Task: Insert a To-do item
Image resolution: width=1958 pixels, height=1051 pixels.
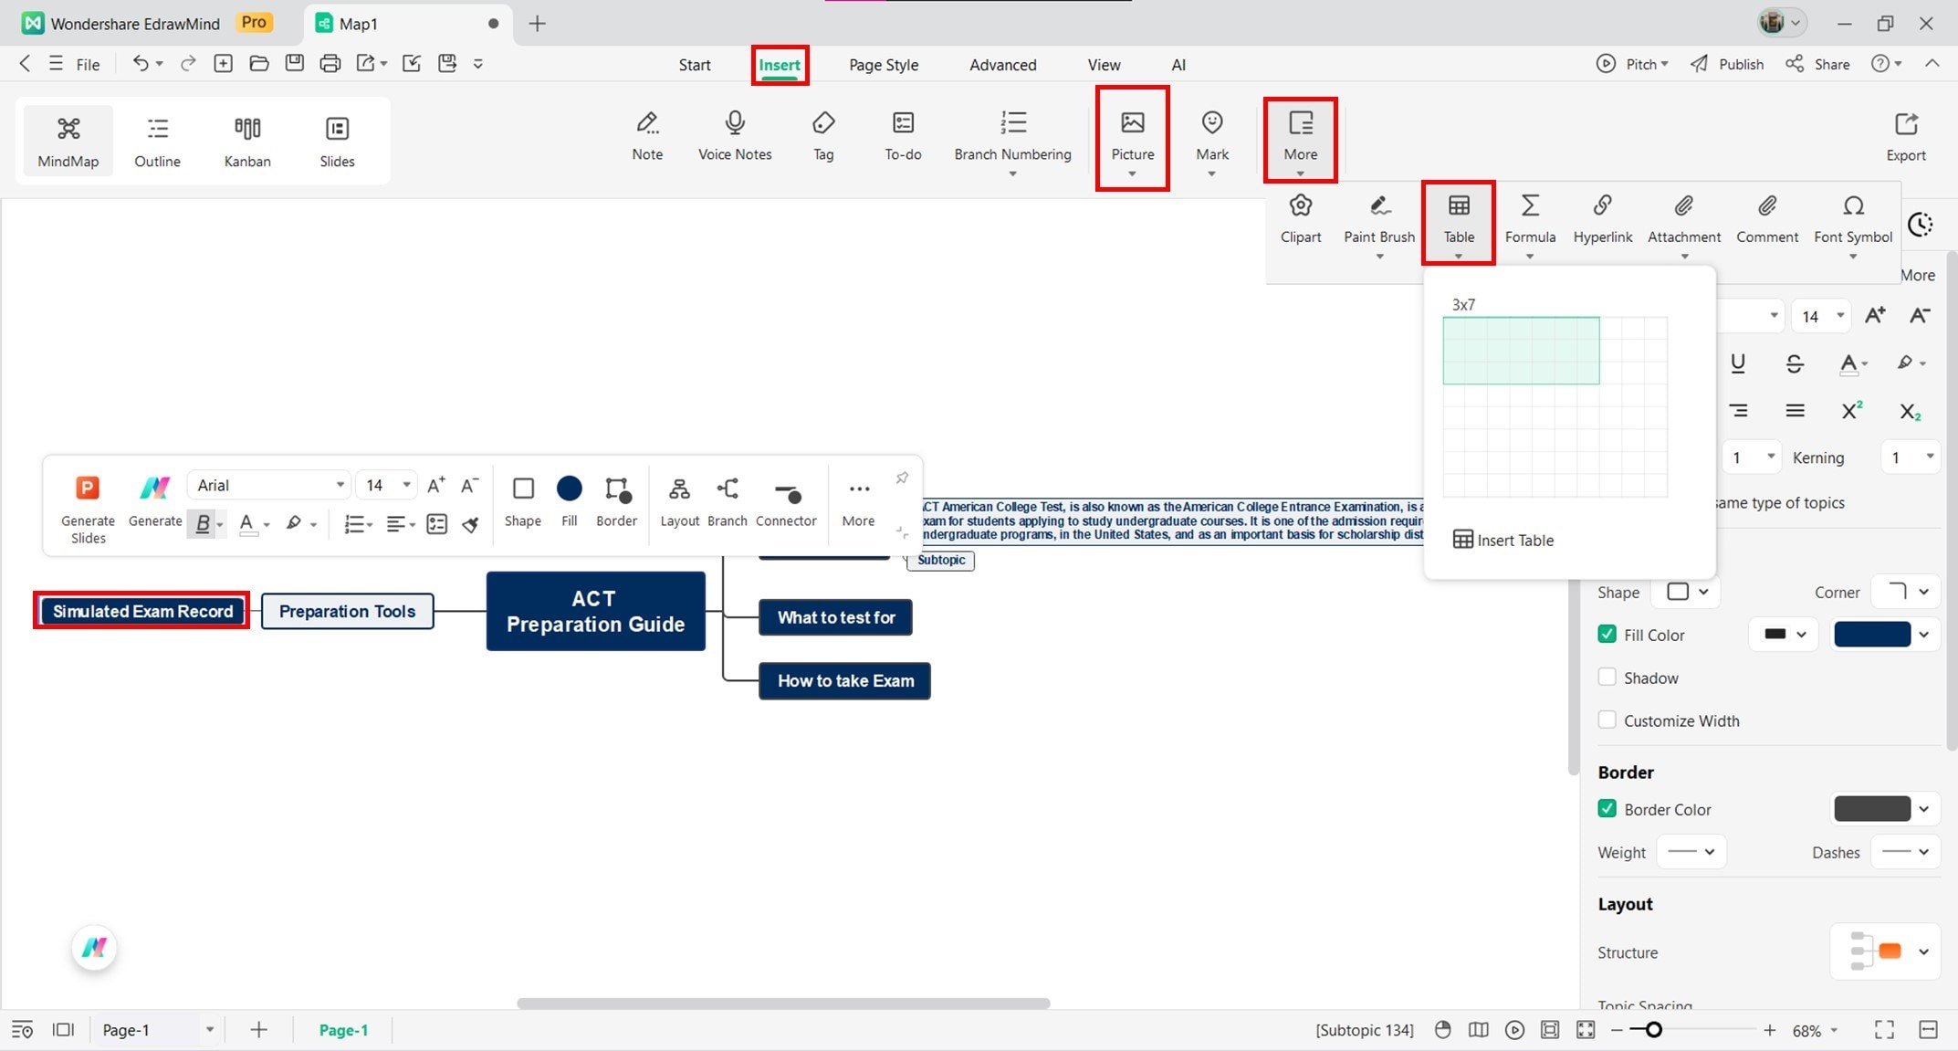Action: (903, 135)
